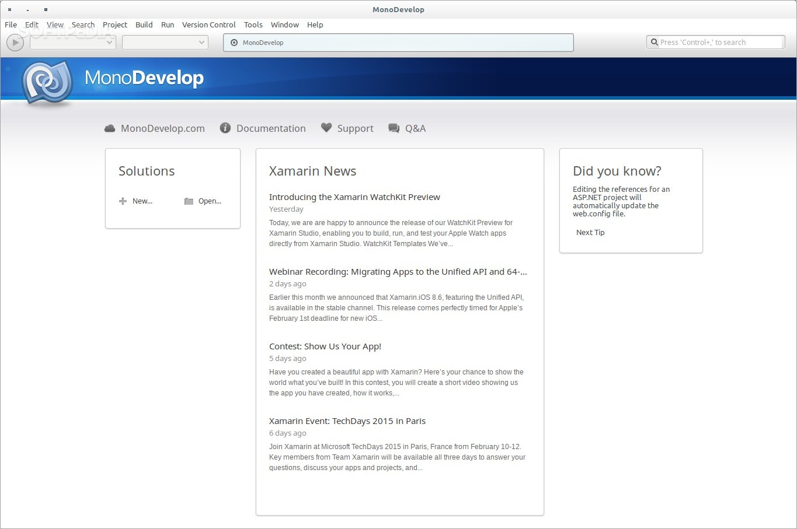The height and width of the screenshot is (529, 797).
Task: Click the Run play button in toolbar
Action: (15, 43)
